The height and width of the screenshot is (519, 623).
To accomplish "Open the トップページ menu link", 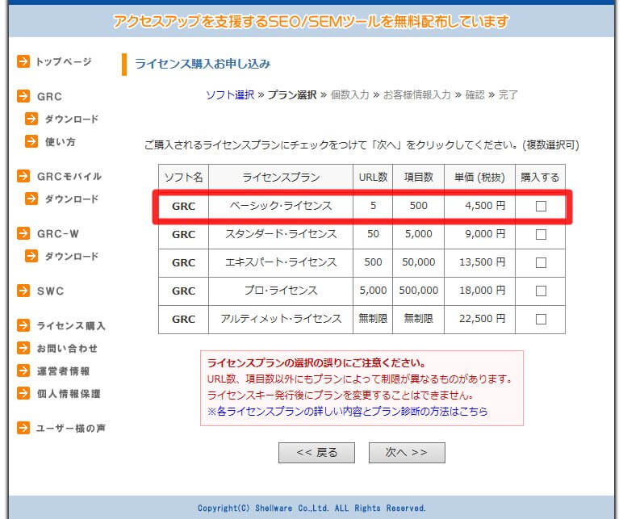I will pyautogui.click(x=64, y=61).
